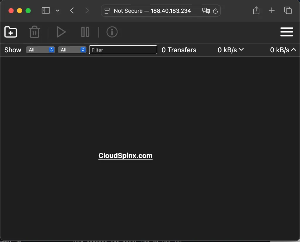Viewport: 300px width, 242px height.
Task: Click inside the Filter text field
Action: (123, 50)
